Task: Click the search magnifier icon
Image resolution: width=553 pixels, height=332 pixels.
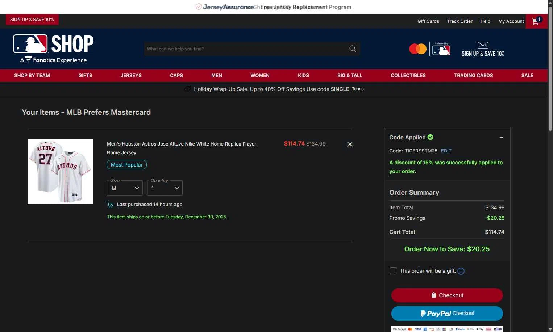Action: coord(353,49)
